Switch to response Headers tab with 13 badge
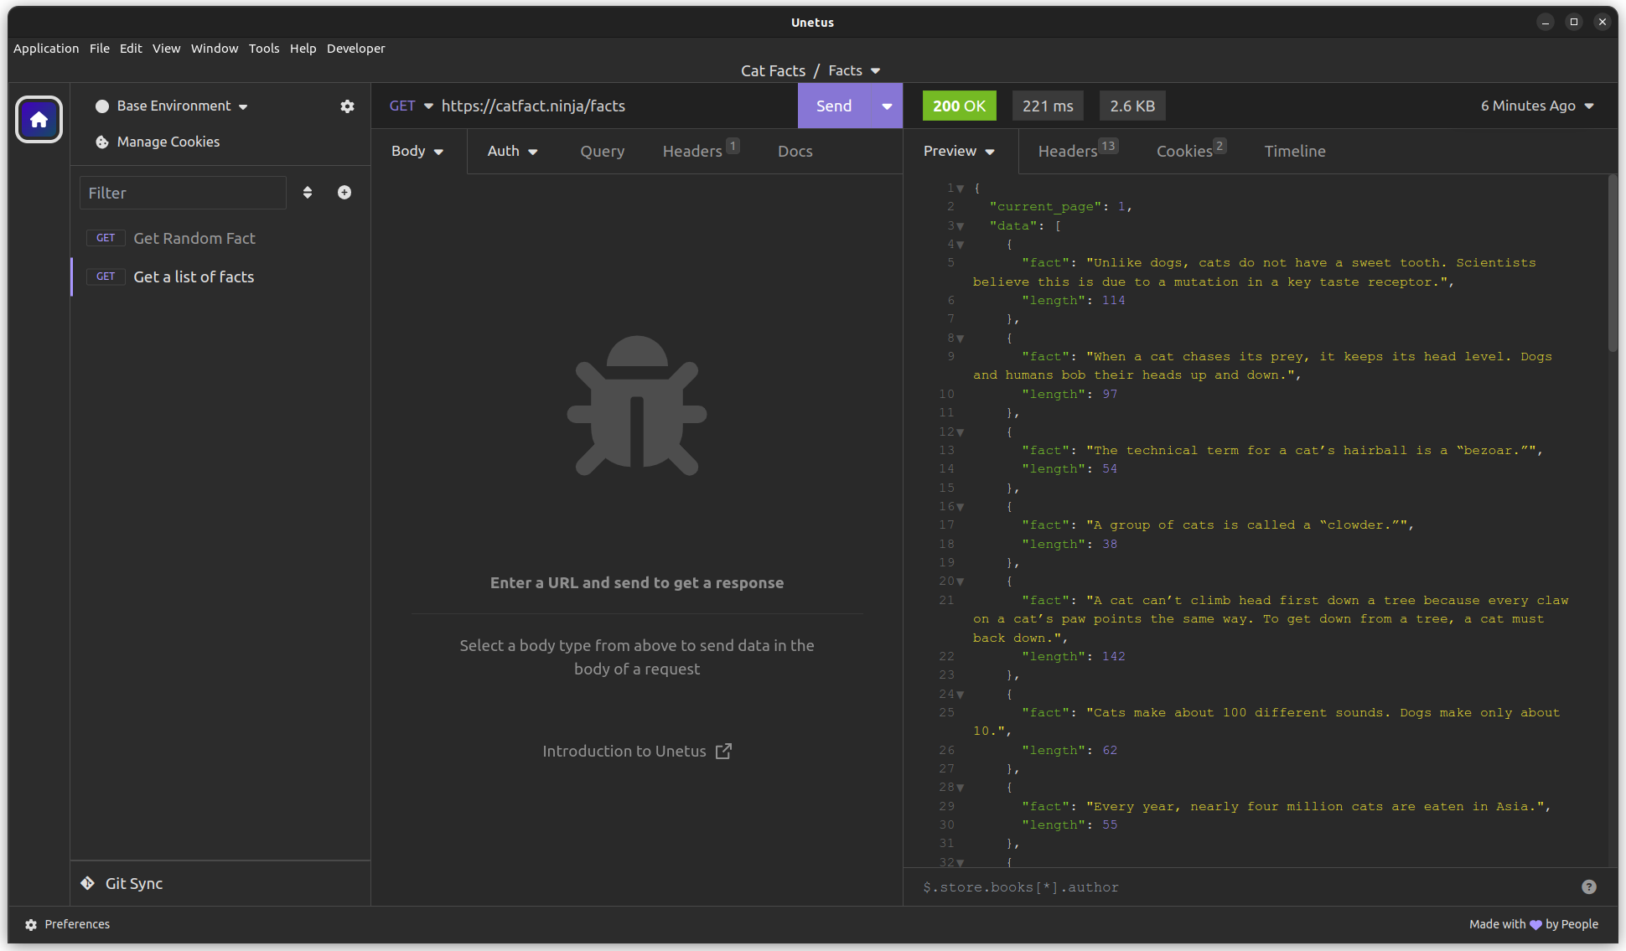 tap(1078, 151)
